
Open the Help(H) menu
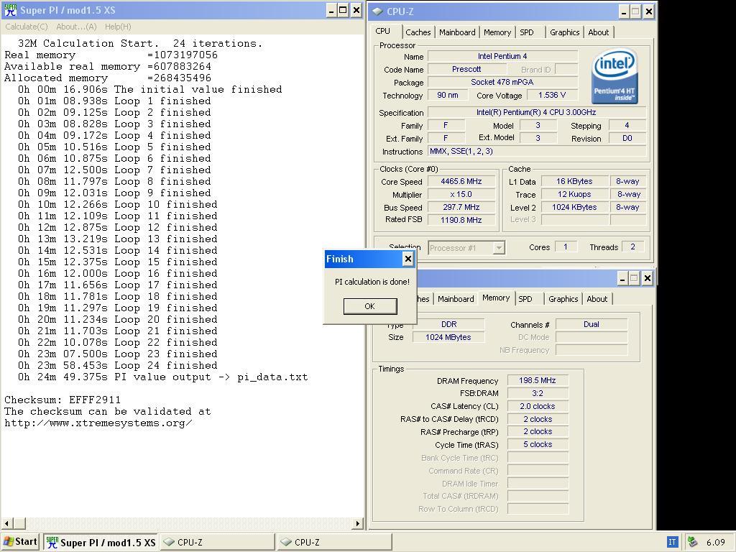click(118, 27)
